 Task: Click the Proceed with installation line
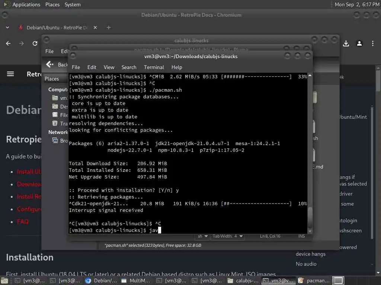click(x=124, y=190)
